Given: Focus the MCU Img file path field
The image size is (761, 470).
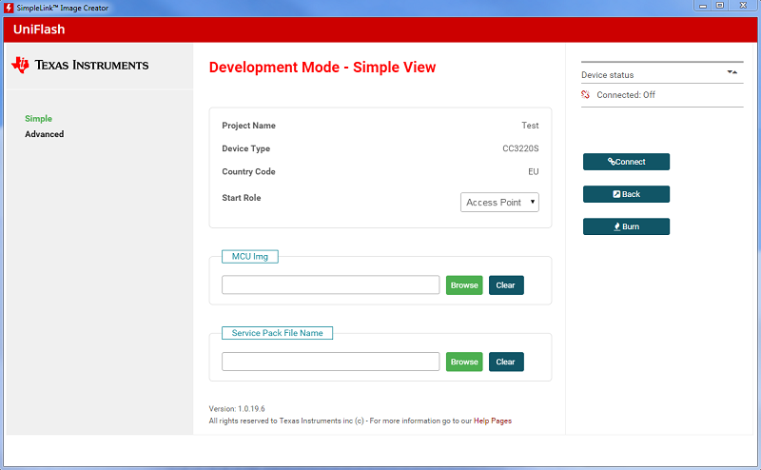Looking at the screenshot, I should 330,284.
